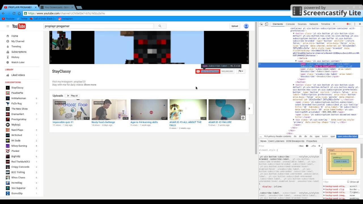The height and width of the screenshot is (204, 363).
Task: Toggle the :hov element state panel
Action: [x=301, y=146]
